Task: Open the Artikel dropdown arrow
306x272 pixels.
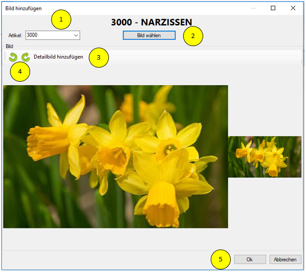Action: pos(76,35)
